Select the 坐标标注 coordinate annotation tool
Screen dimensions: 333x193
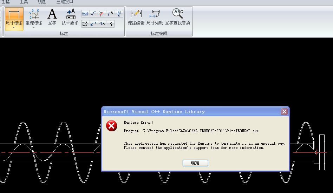34,17
